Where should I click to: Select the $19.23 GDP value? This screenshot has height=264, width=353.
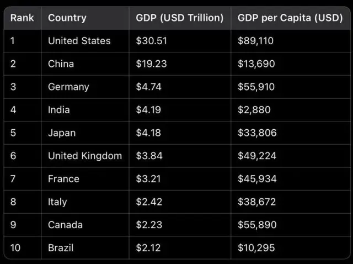click(152, 64)
